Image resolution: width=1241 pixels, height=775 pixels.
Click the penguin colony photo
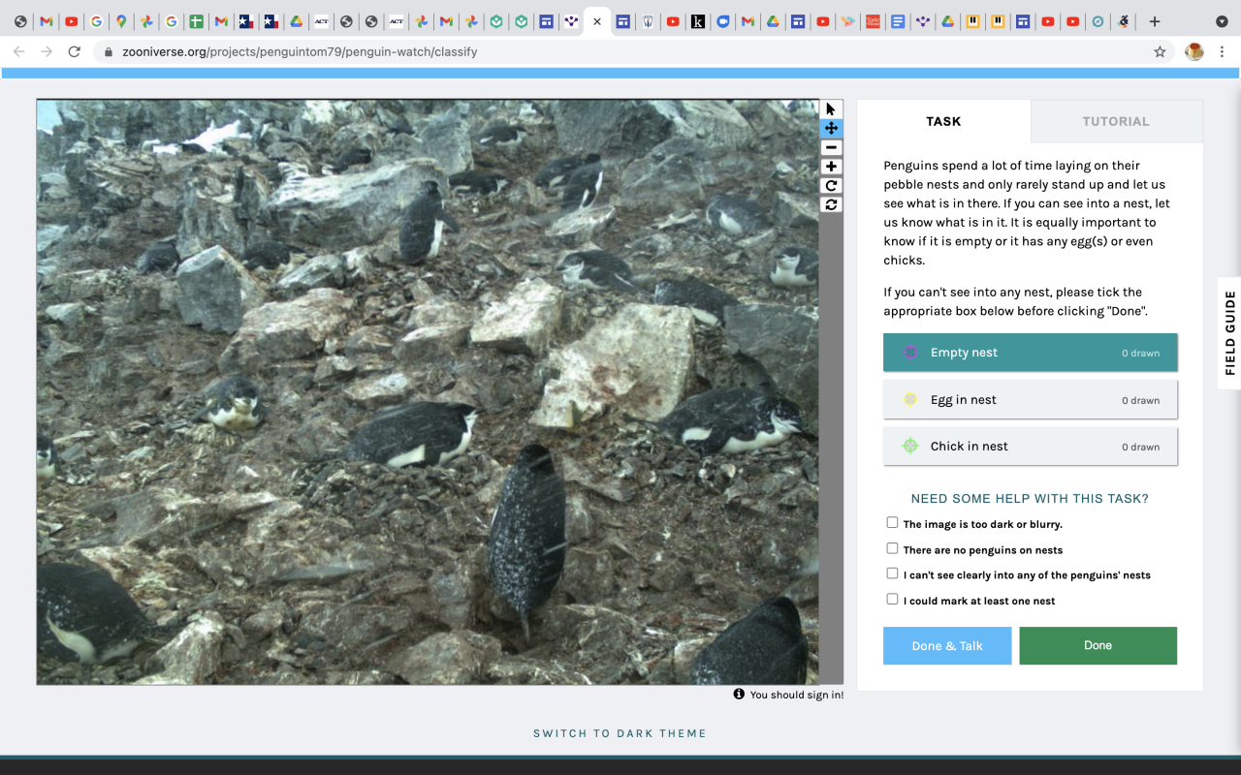pyautogui.click(x=428, y=392)
